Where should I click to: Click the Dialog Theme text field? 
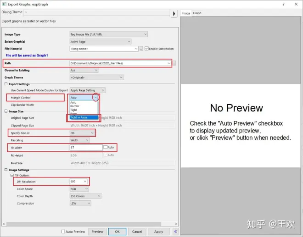(x=96, y=12)
